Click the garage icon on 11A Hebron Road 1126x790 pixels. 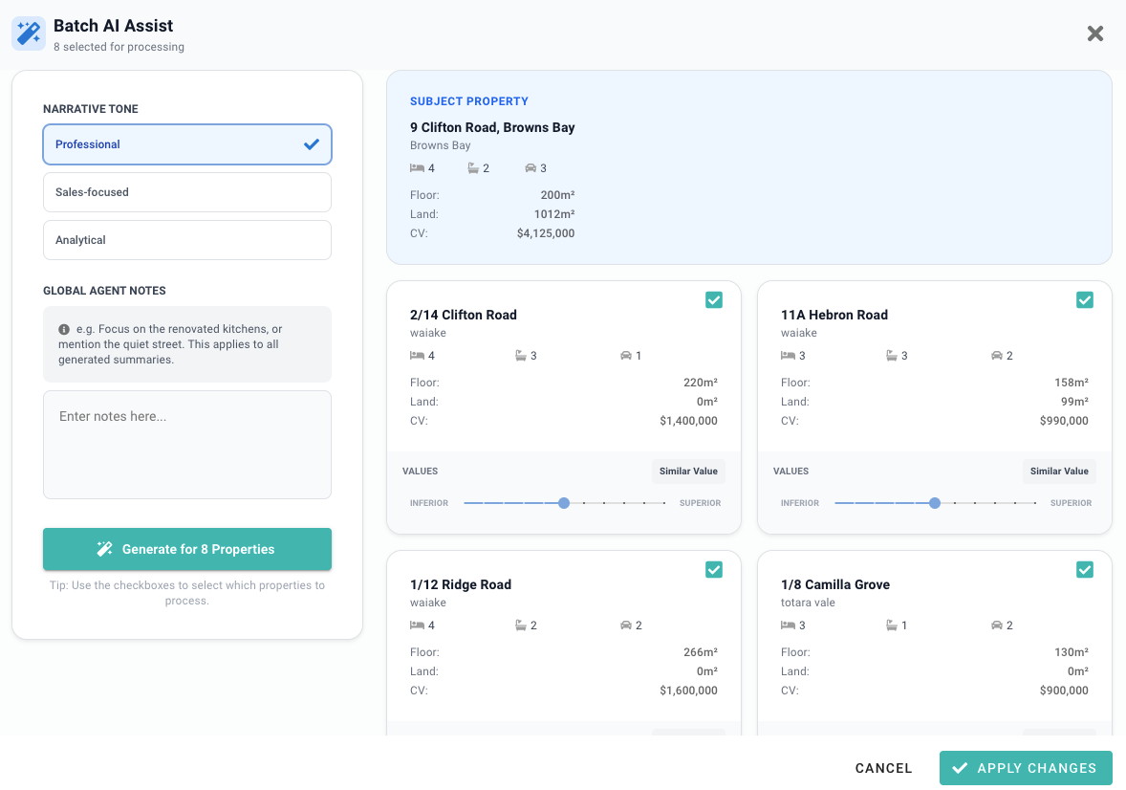coord(996,356)
